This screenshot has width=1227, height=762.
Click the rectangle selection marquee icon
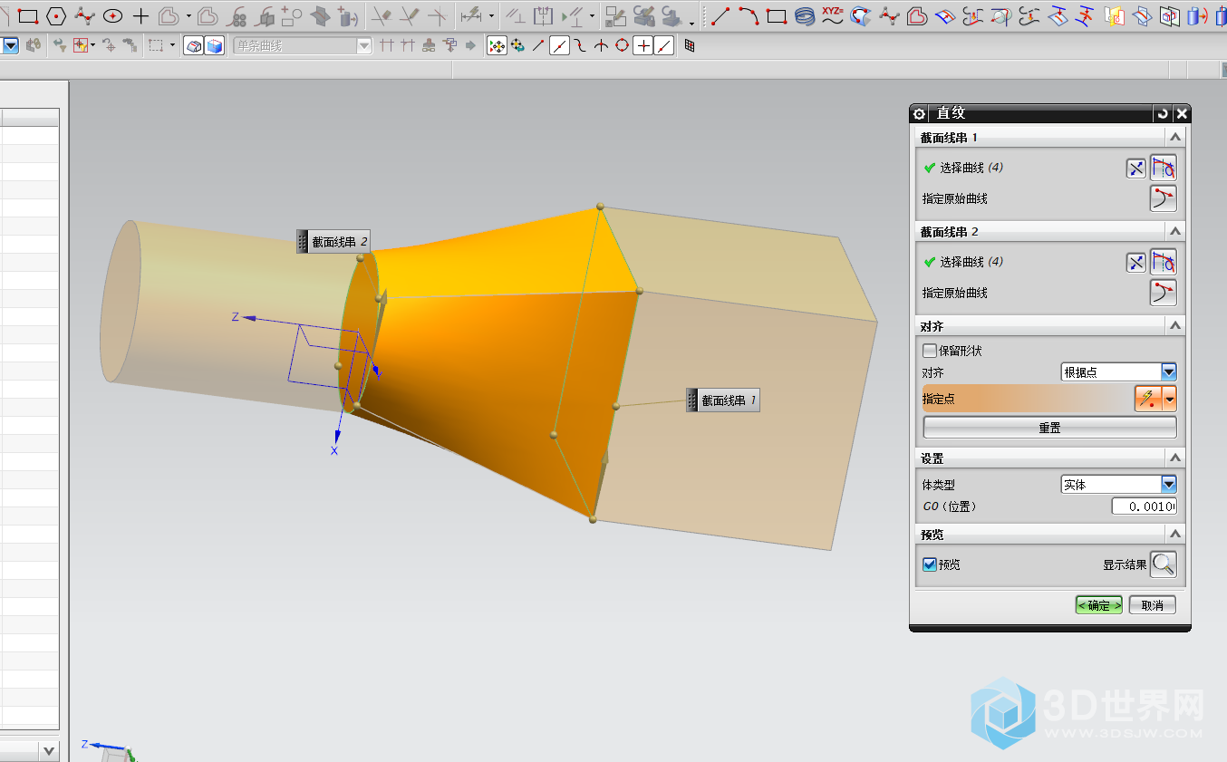coord(156,45)
